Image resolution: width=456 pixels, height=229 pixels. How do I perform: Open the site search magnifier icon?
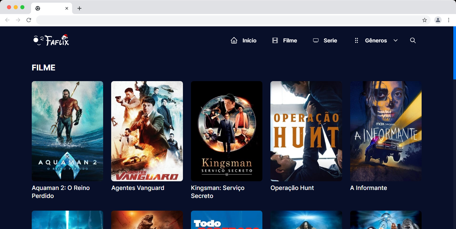coord(413,40)
